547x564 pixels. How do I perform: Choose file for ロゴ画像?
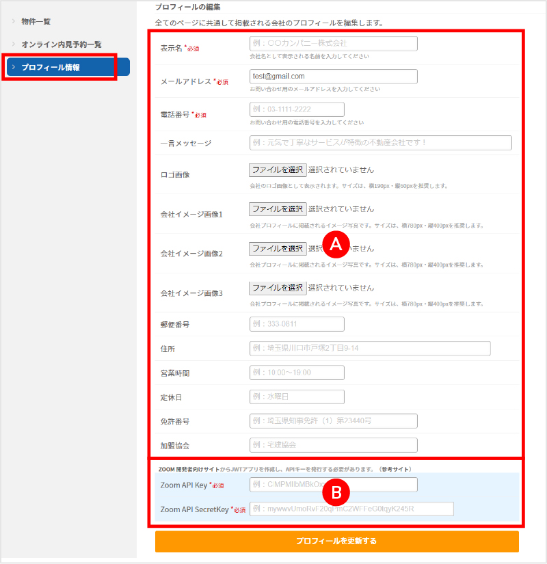(x=277, y=170)
